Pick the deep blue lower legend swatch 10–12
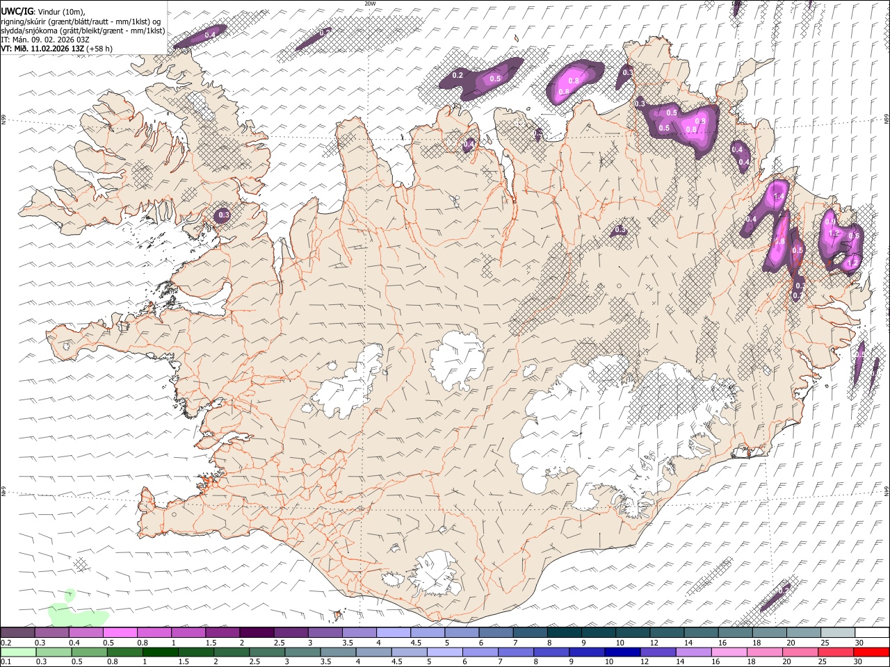The width and height of the screenshot is (890, 667). click(622, 652)
